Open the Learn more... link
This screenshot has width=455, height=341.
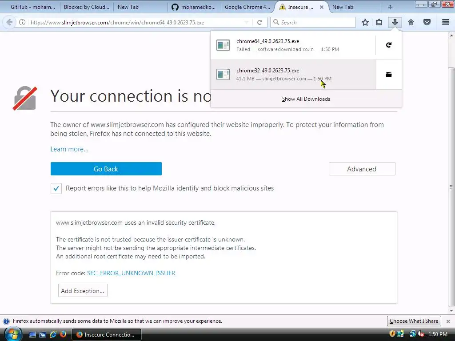[69, 149]
